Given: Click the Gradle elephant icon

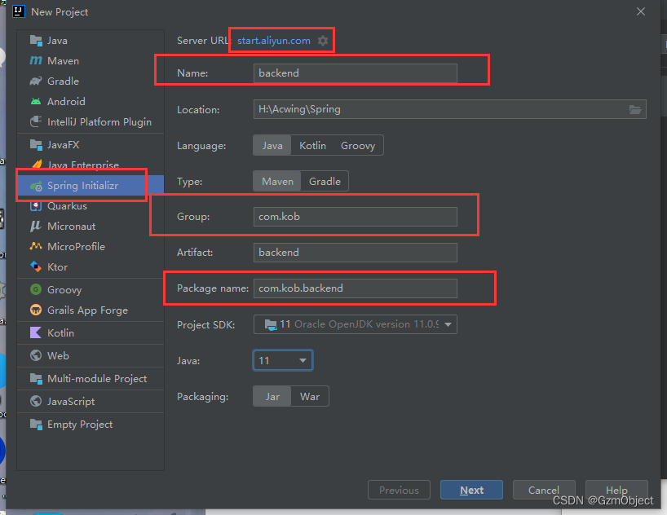Looking at the screenshot, I should (36, 81).
